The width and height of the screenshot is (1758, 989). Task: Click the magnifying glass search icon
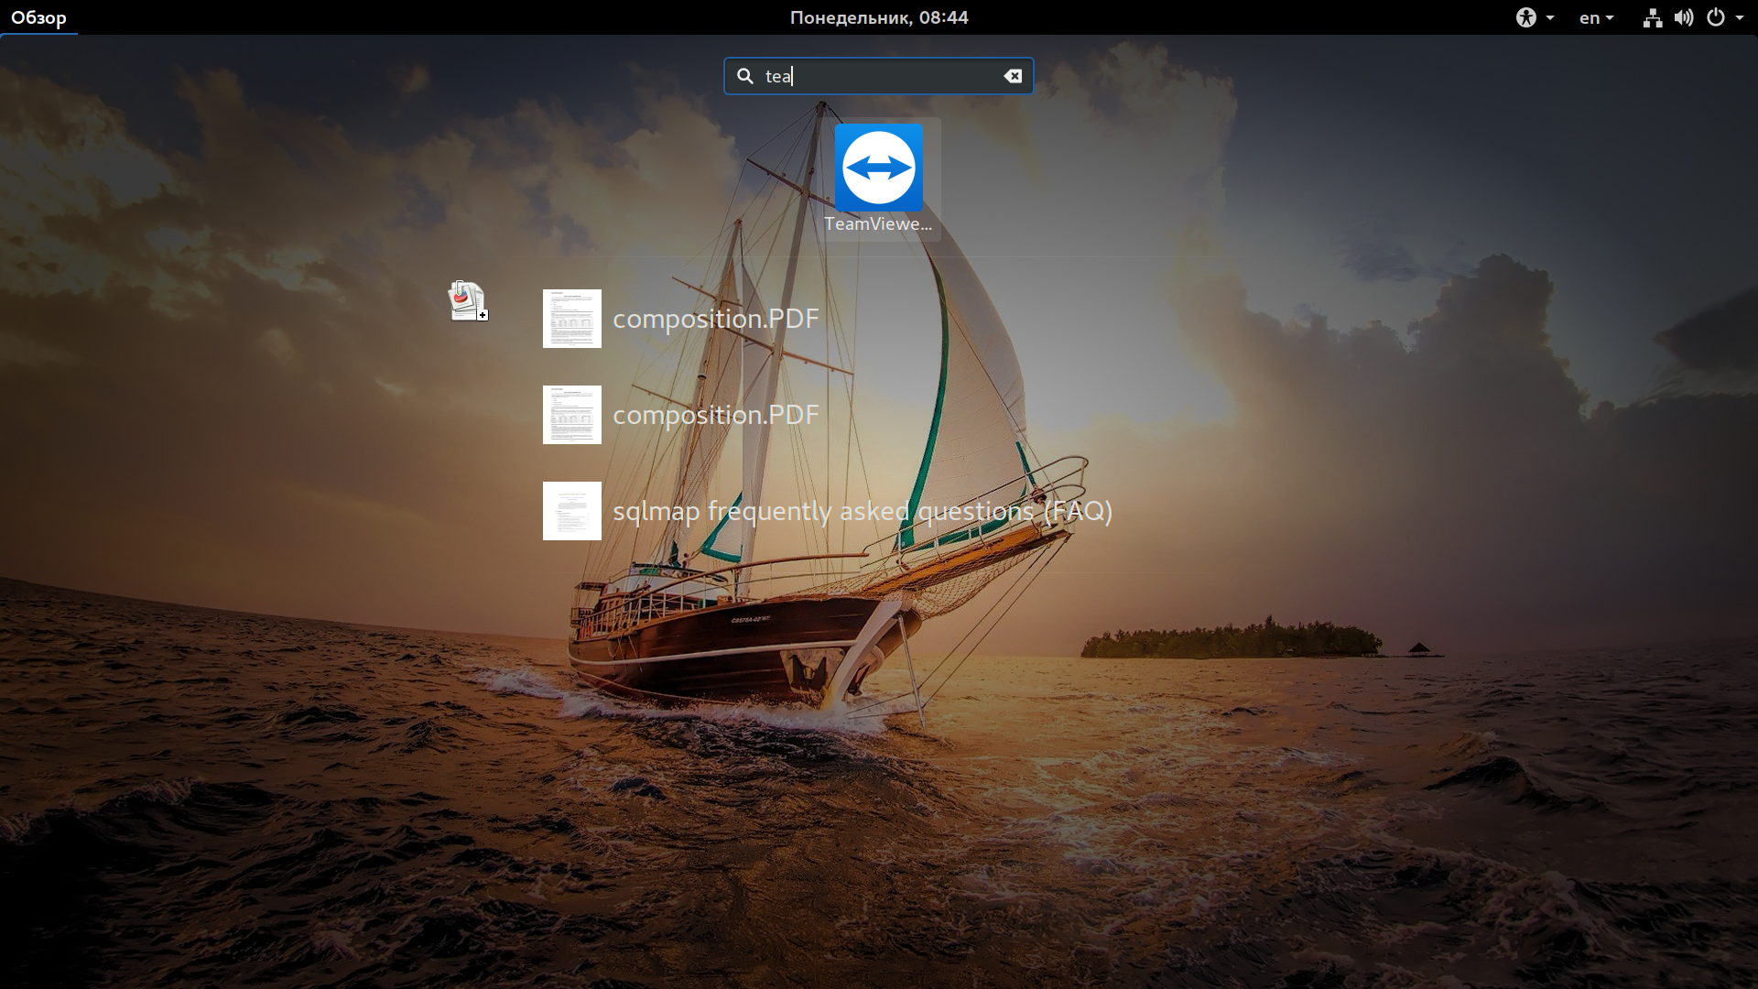coord(745,76)
